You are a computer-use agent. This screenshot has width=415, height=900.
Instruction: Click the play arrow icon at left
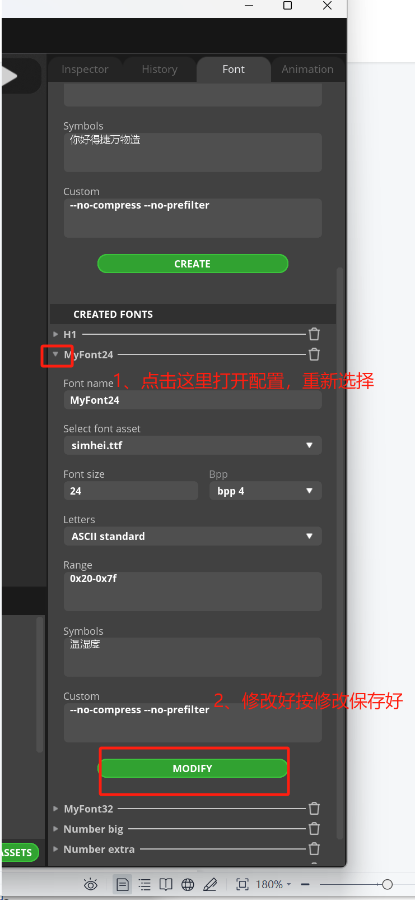[x=9, y=76]
